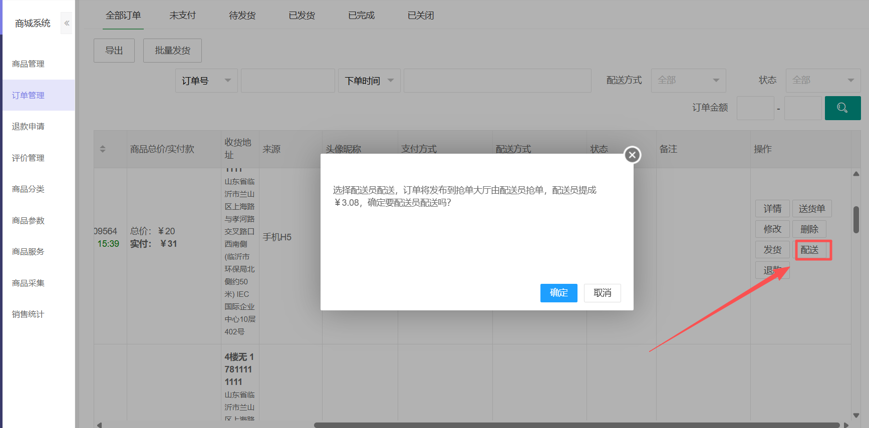Confirm delivery with the 确定 button
This screenshot has width=869, height=428.
coord(558,293)
